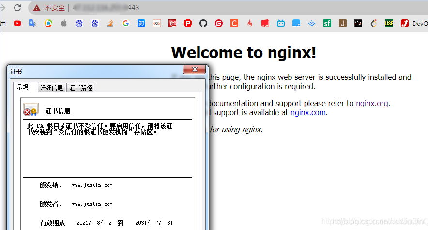Open the Zhihu 知 bookmark
This screenshot has width=428, height=230.
141,23
